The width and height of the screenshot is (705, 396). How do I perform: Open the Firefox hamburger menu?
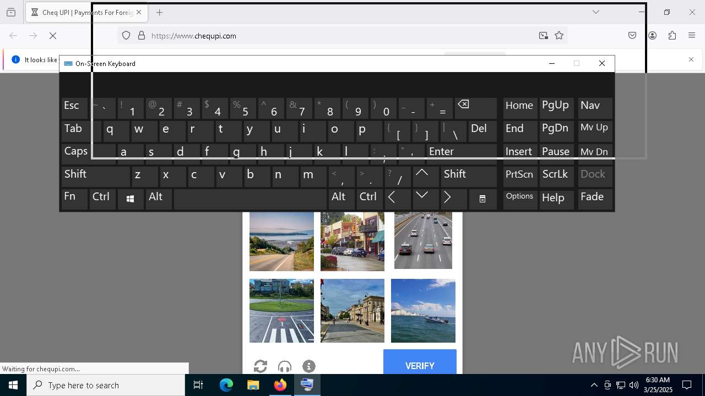(x=692, y=36)
